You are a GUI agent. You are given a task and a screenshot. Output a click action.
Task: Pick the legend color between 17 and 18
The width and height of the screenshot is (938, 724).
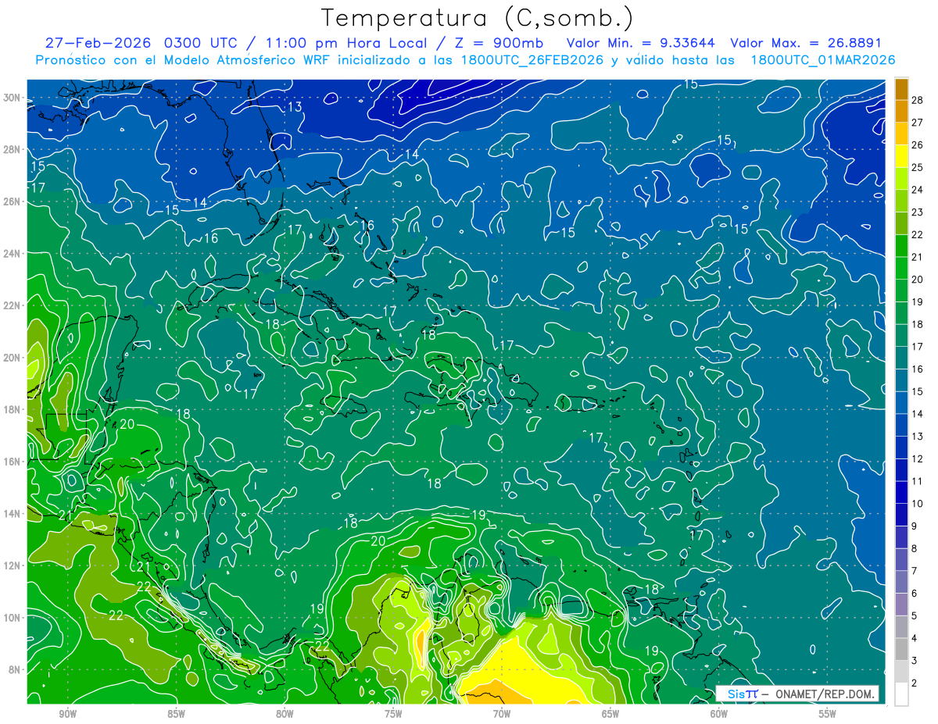coord(901,336)
